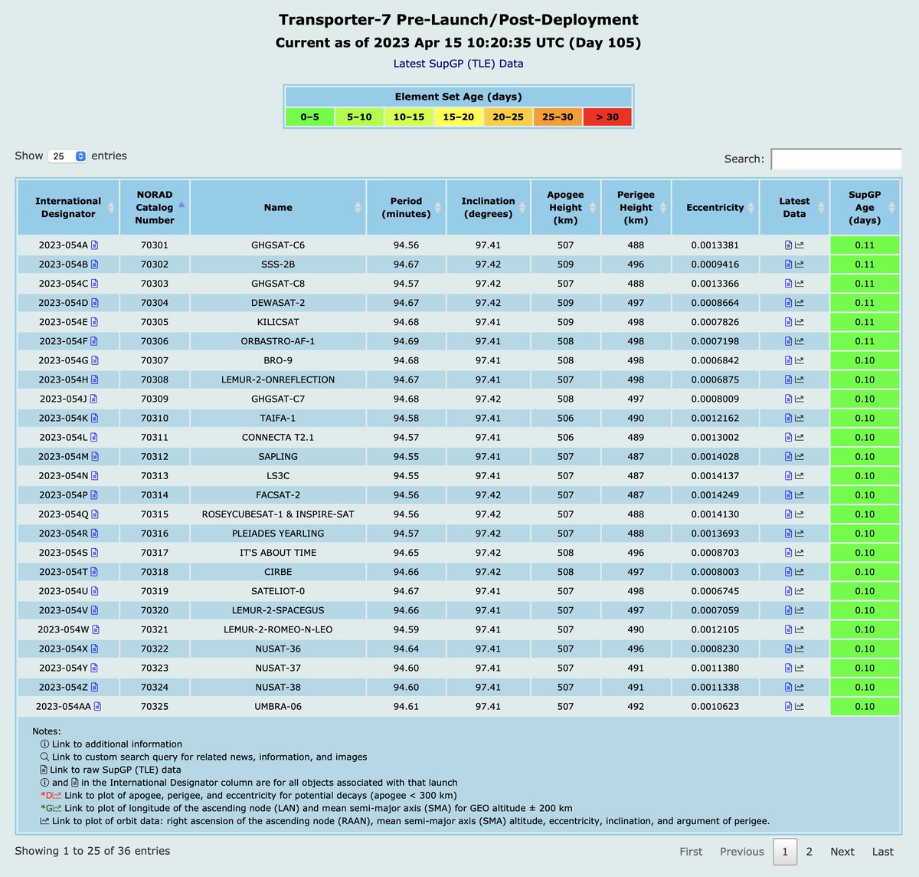Open TLE data icon in NUSAT-36 Latest Data
This screenshot has width=919, height=877.
pos(788,649)
